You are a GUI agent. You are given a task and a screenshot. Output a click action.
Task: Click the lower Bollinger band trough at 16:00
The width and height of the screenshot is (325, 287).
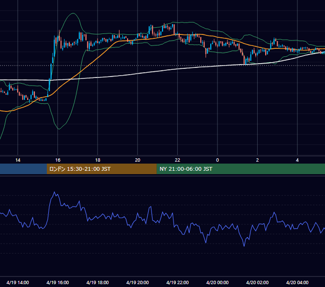pyautogui.click(x=59, y=129)
